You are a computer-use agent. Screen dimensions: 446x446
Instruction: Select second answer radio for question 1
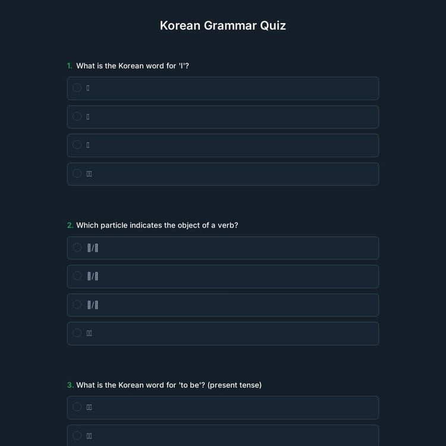[77, 117]
